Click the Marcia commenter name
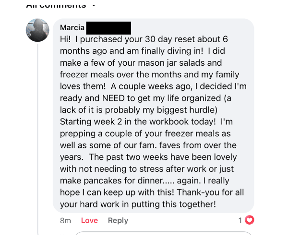Screen dimensions: 288x240 pos(72,27)
